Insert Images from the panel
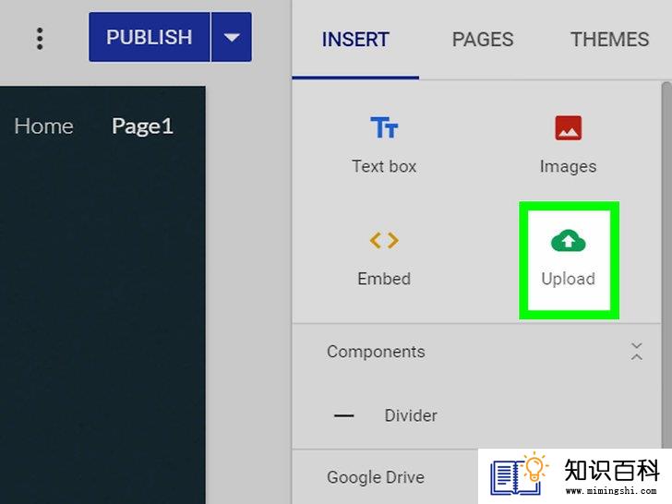Screen dimensions: 672x504 click(568, 145)
